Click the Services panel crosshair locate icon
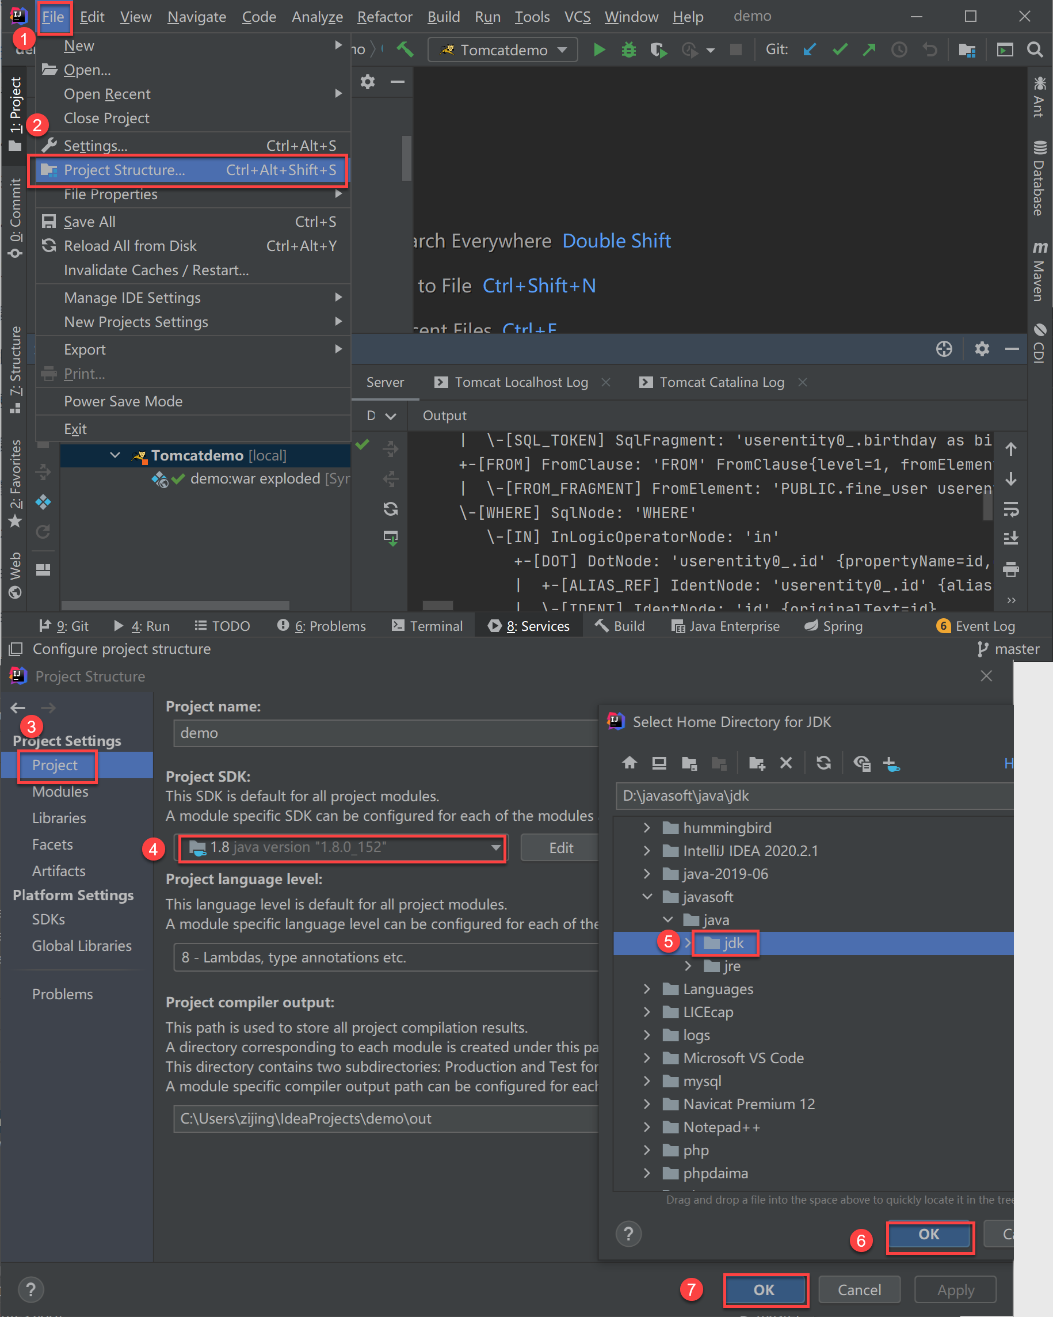Image resolution: width=1053 pixels, height=1317 pixels. (944, 349)
